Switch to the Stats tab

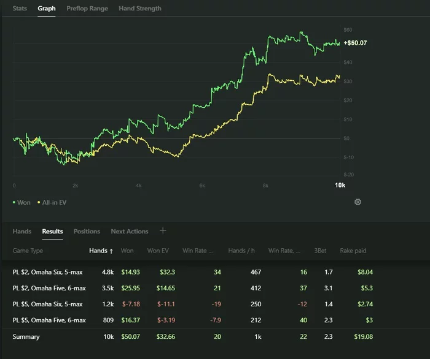[20, 9]
